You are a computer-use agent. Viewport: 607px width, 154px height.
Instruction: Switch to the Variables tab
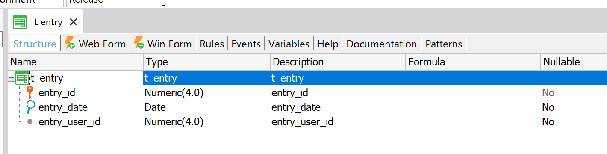289,44
